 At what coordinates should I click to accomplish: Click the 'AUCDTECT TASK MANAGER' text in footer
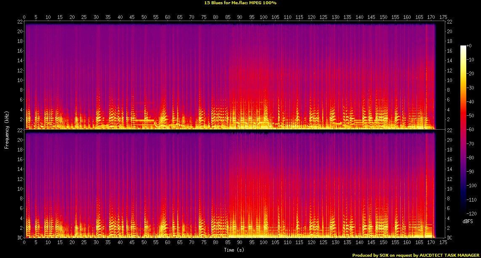[x=450, y=255]
